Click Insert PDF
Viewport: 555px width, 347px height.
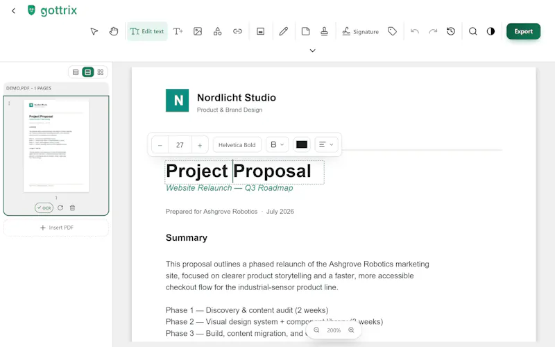(x=56, y=228)
